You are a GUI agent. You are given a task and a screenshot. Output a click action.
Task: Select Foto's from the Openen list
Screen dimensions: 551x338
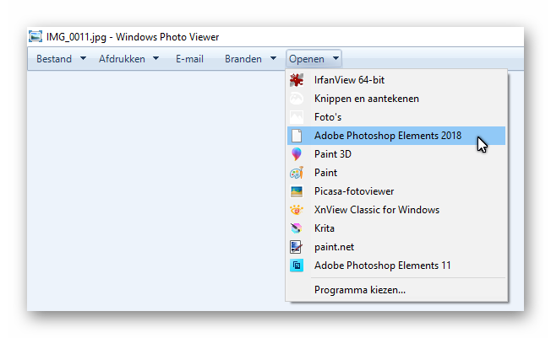[x=396, y=117]
